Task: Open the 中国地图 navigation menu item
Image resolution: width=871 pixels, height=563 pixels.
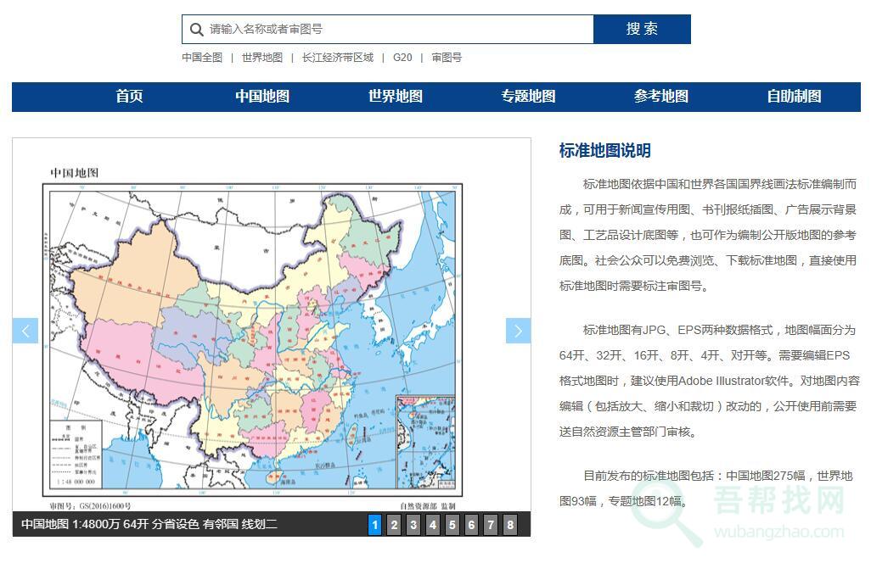Action: click(262, 97)
